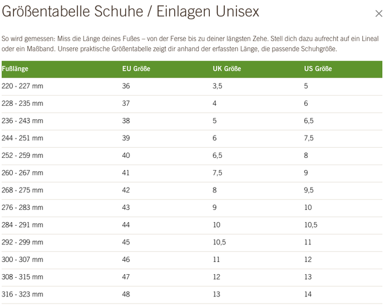Select EU size 46 cell
387x308 pixels.
tap(126, 260)
